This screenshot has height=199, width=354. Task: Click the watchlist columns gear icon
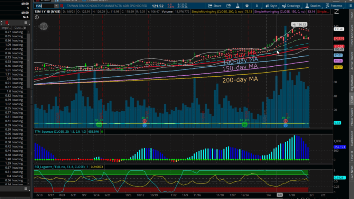pyautogui.click(x=25, y=28)
